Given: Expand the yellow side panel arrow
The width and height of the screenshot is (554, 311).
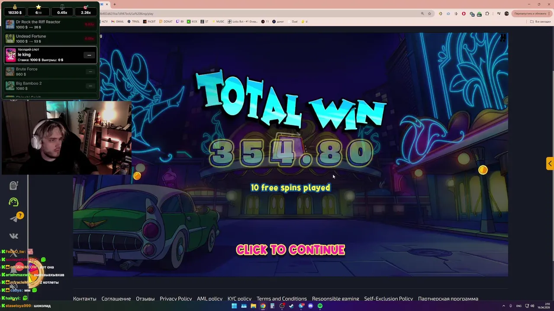Looking at the screenshot, I should click(x=550, y=163).
